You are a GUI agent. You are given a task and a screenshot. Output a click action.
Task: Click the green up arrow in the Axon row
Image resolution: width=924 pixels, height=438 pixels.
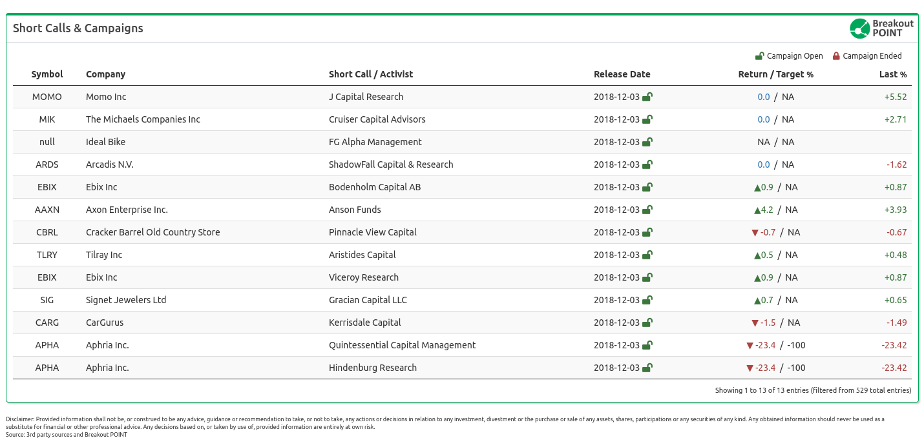pyautogui.click(x=757, y=210)
